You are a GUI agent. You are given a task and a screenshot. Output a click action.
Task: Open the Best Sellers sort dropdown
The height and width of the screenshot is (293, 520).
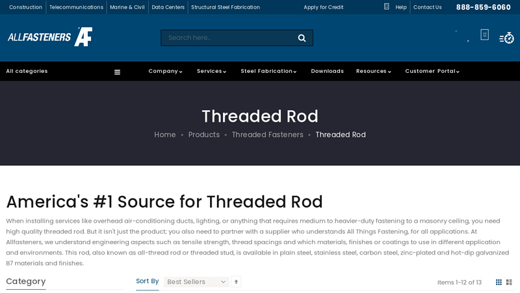[x=196, y=282]
